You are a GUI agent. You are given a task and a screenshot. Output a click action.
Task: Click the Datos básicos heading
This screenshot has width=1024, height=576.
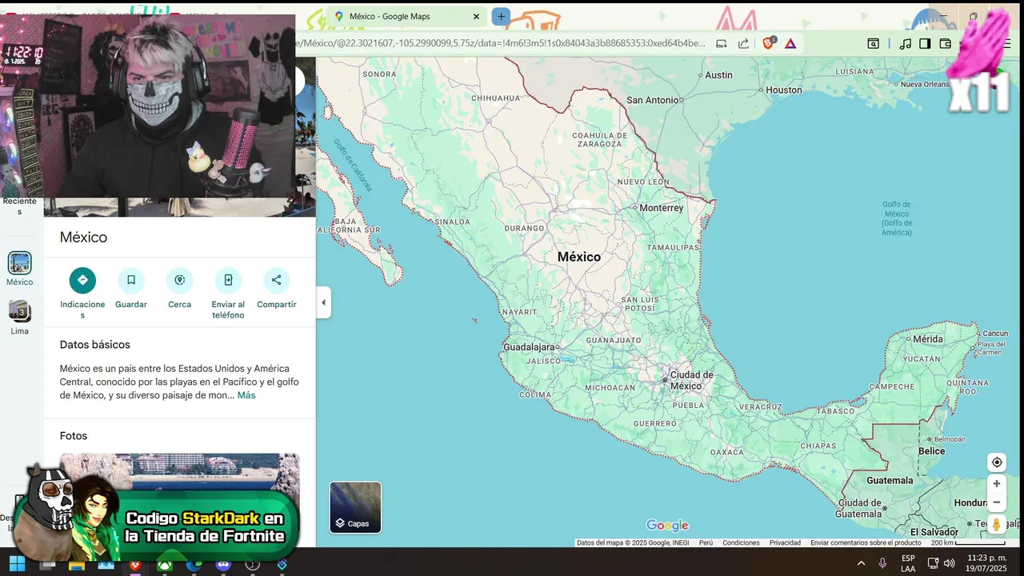(x=94, y=345)
